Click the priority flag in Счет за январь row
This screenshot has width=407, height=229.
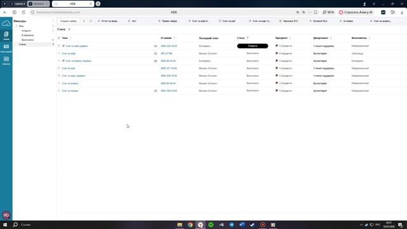pyautogui.click(x=277, y=90)
